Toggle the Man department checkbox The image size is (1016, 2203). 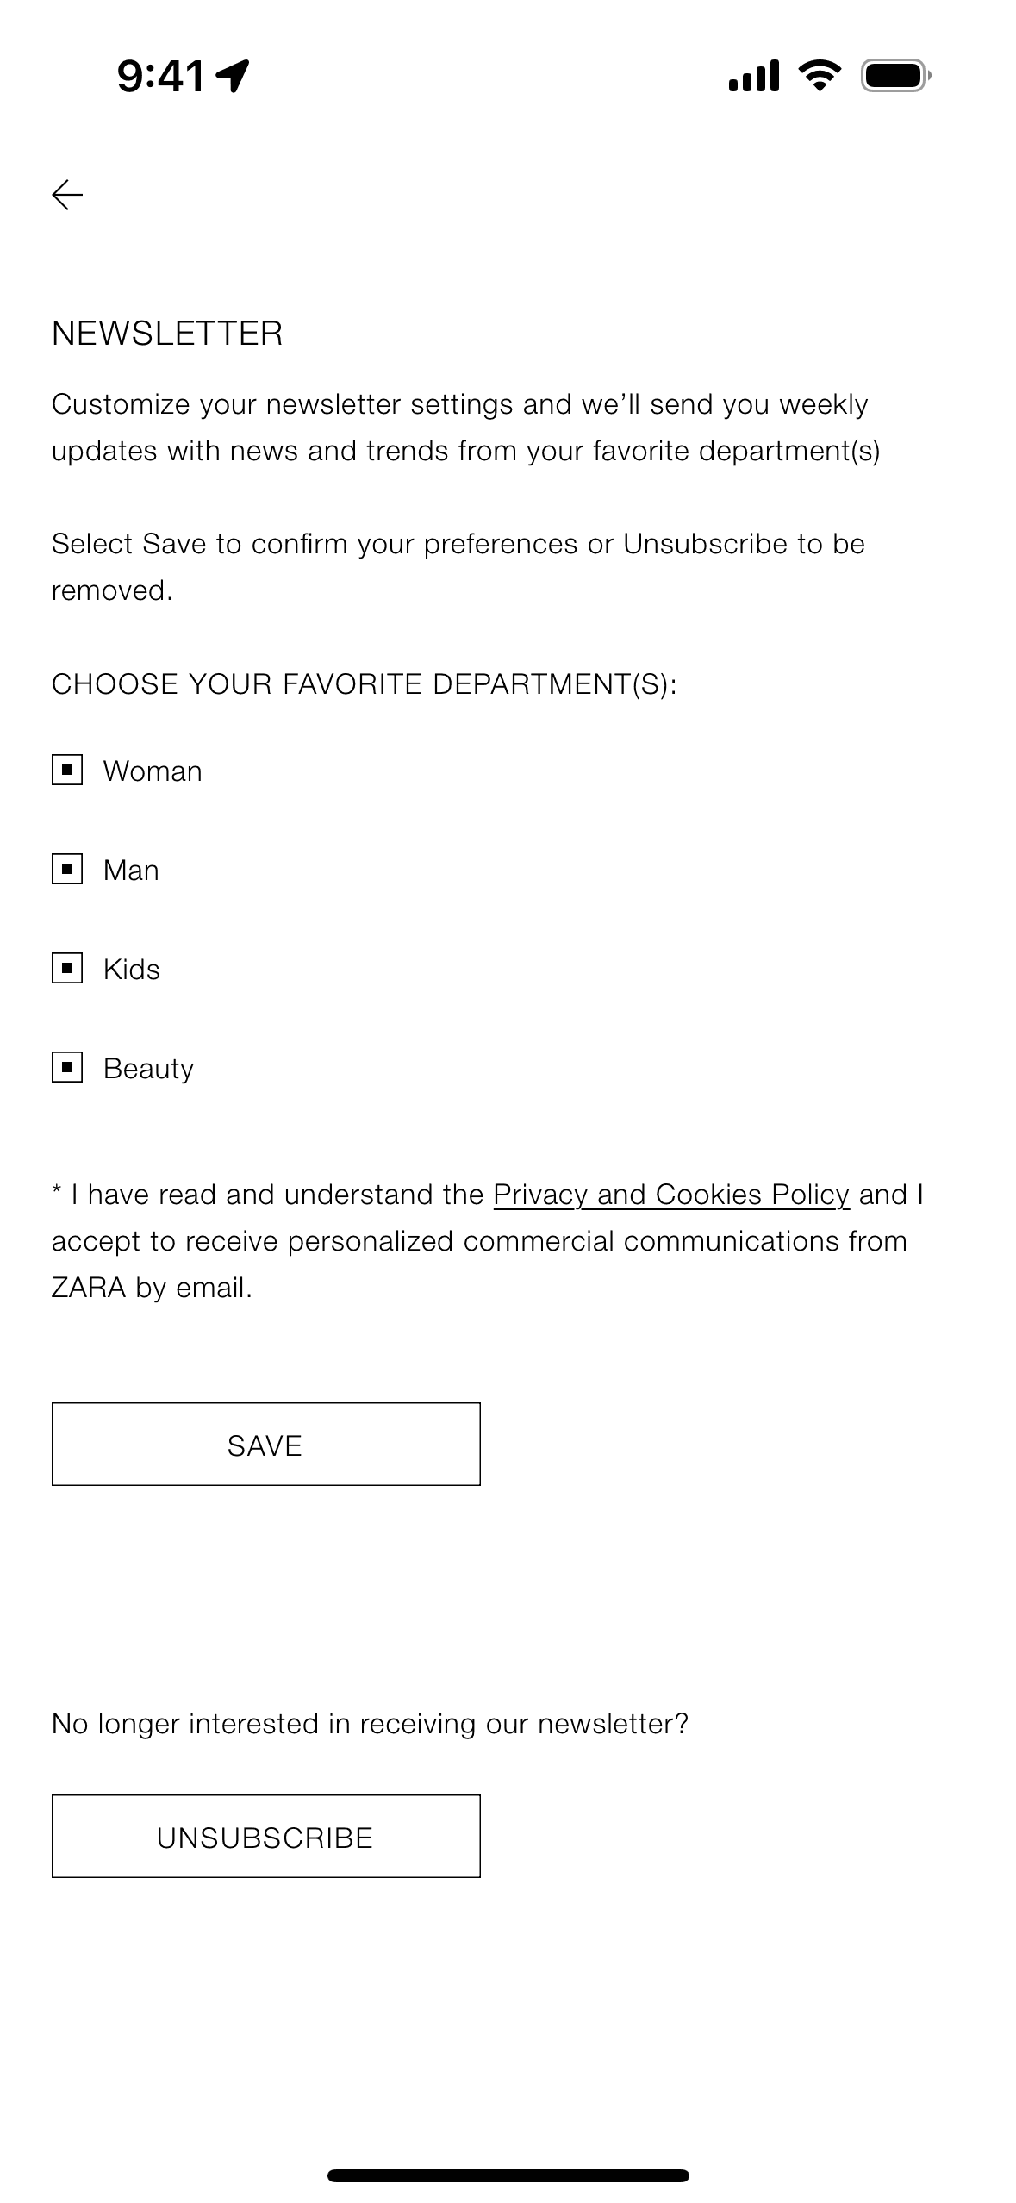click(x=69, y=869)
